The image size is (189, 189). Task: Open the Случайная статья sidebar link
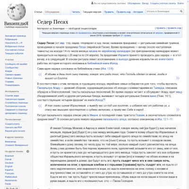point(15,50)
